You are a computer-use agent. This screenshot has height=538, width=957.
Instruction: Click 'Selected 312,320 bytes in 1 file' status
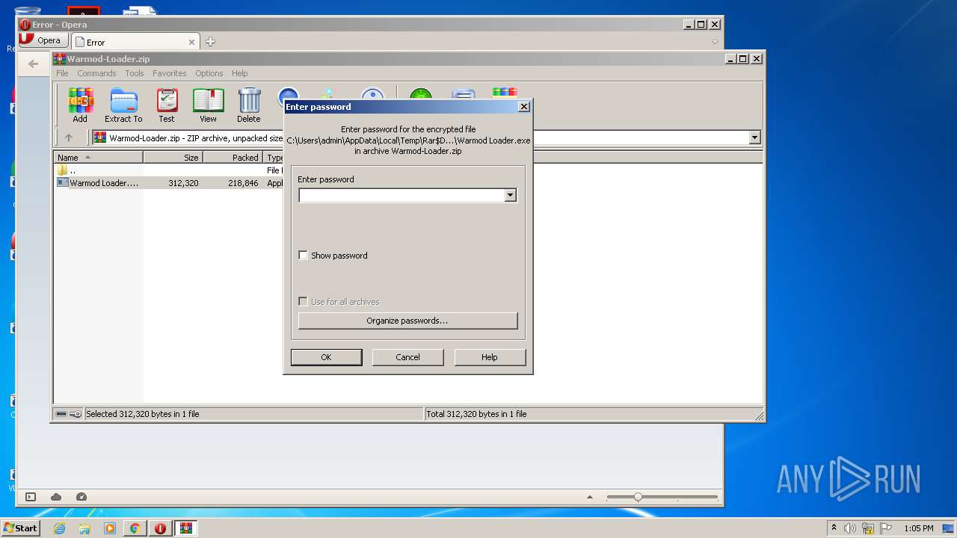[x=143, y=414]
